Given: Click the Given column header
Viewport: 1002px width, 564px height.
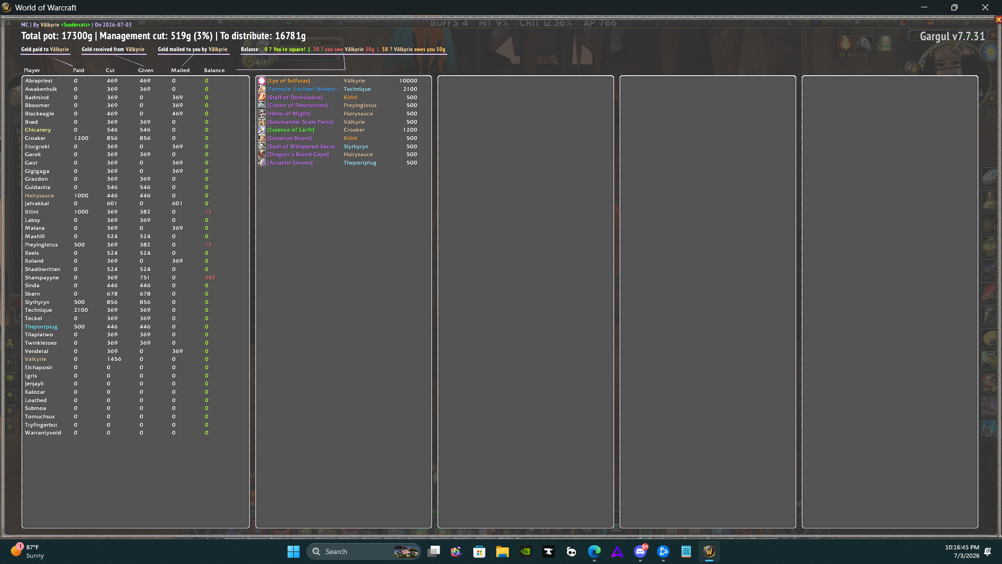Looking at the screenshot, I should click(x=146, y=70).
